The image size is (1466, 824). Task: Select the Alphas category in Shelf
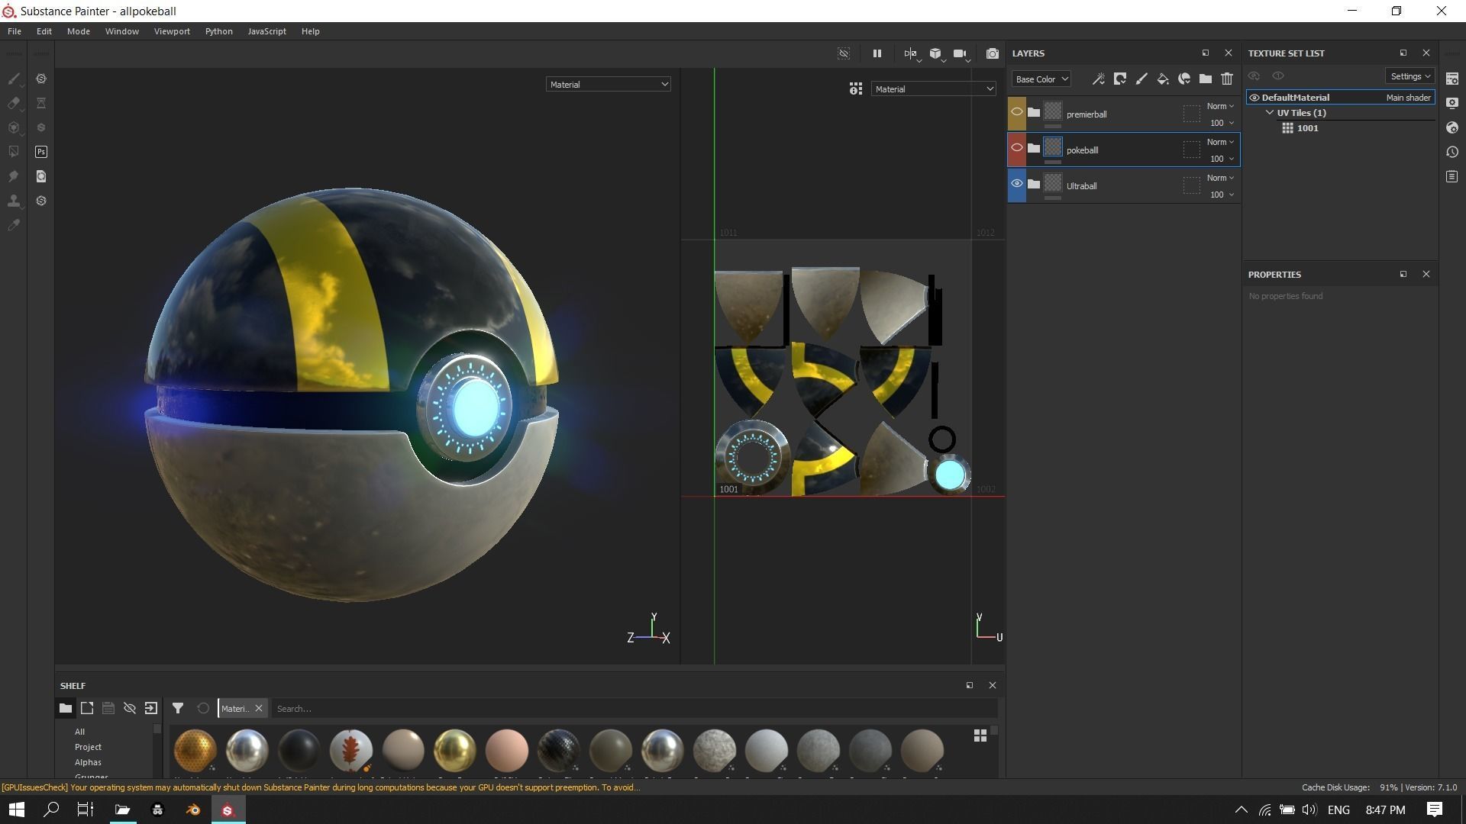point(88,762)
